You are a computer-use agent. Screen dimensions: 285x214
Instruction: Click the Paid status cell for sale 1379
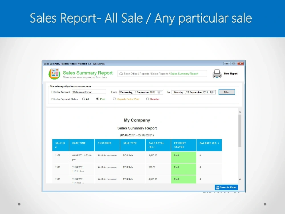coord(184,157)
